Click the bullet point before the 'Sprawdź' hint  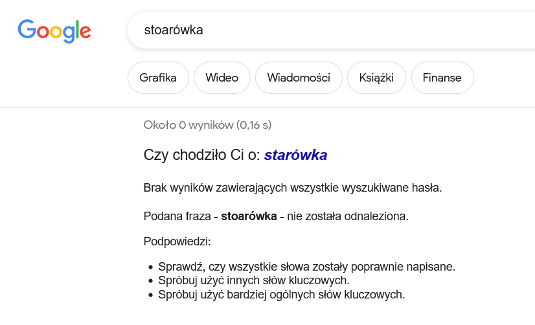(x=150, y=267)
